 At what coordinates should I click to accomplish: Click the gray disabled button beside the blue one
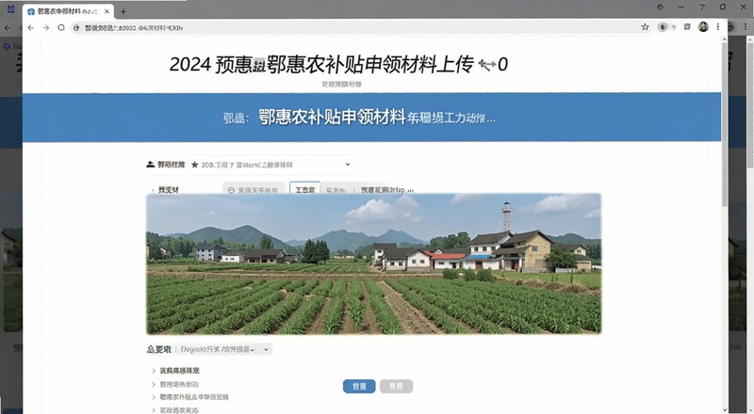396,386
